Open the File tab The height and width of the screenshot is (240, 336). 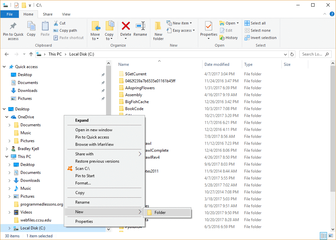pyautogui.click(x=10, y=14)
